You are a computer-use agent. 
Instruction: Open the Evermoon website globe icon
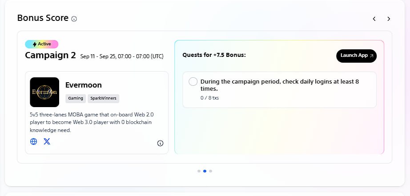[x=33, y=142]
